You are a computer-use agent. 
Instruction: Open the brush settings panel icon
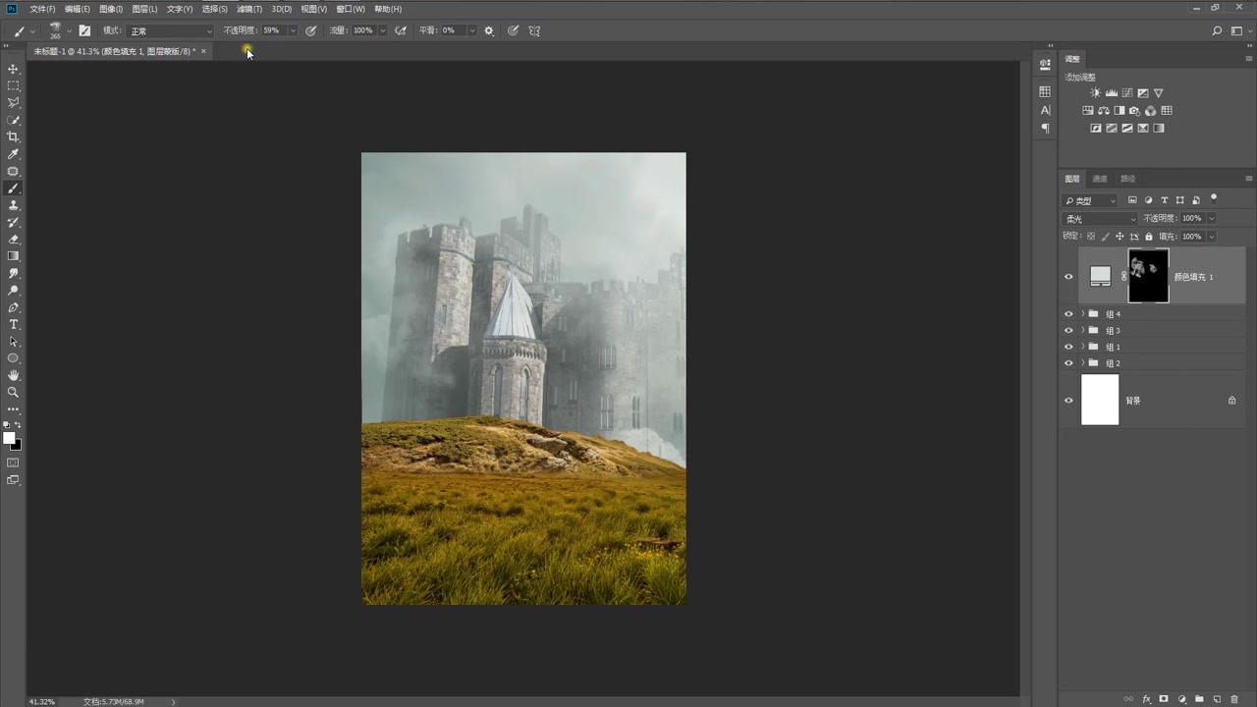(84, 30)
